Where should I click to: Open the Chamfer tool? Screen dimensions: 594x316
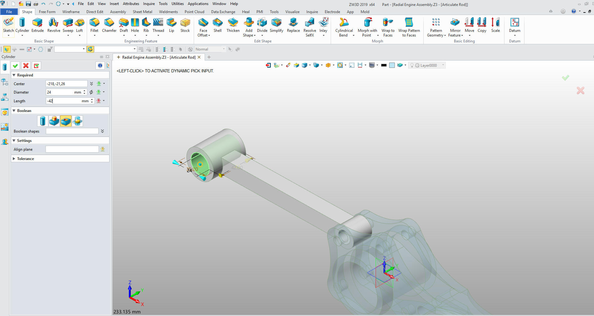coord(109,25)
